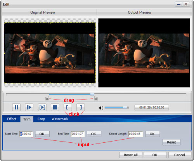
Task: Click the left trim start marker
Action: click(47, 99)
